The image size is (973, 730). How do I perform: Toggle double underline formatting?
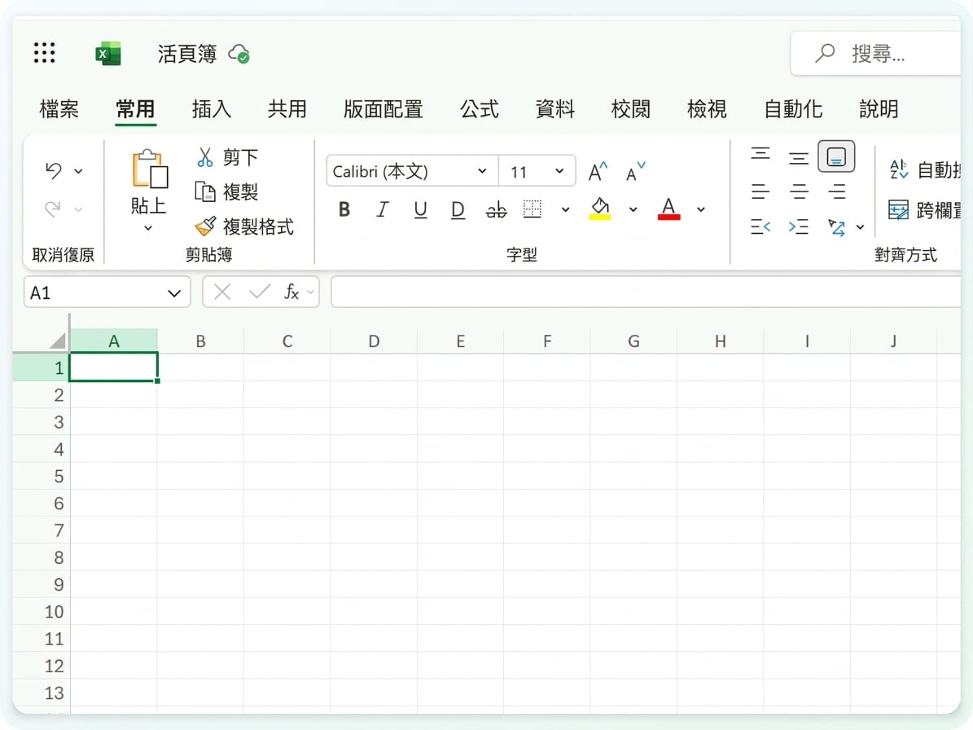point(458,210)
